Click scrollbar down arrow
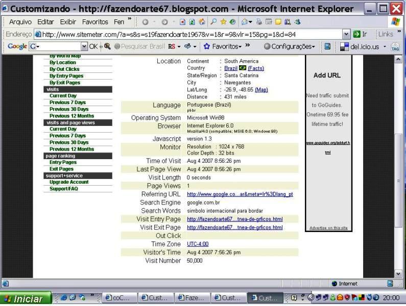 (x=398, y=273)
